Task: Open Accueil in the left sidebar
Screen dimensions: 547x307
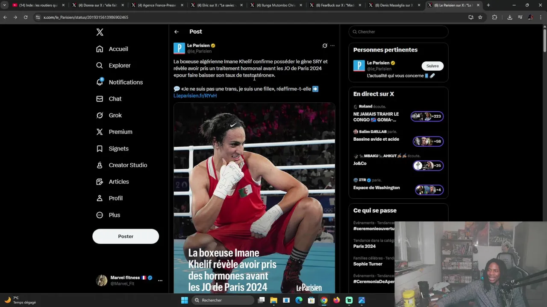Action: coord(112,49)
